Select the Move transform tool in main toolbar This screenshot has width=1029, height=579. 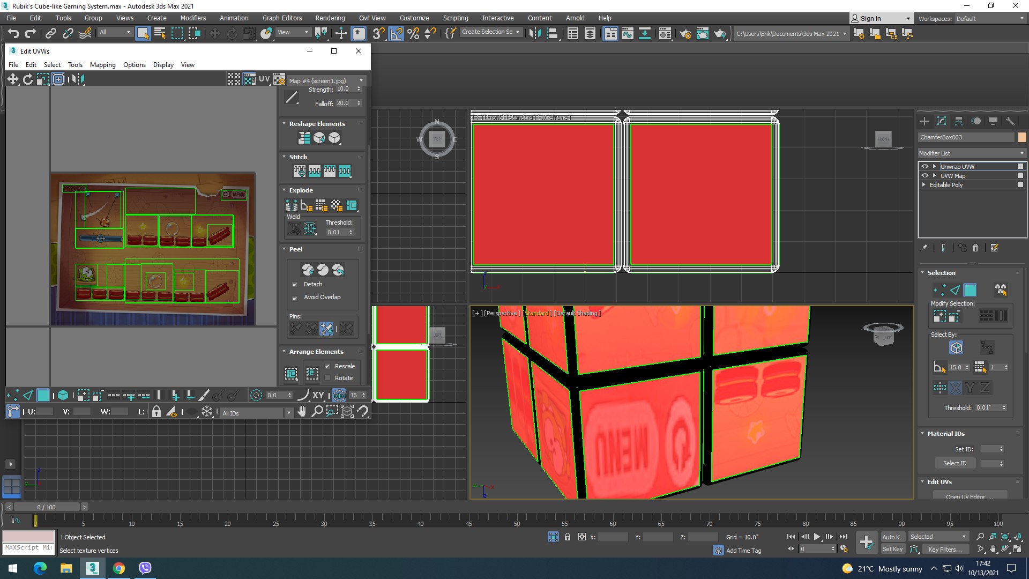pyautogui.click(x=214, y=33)
